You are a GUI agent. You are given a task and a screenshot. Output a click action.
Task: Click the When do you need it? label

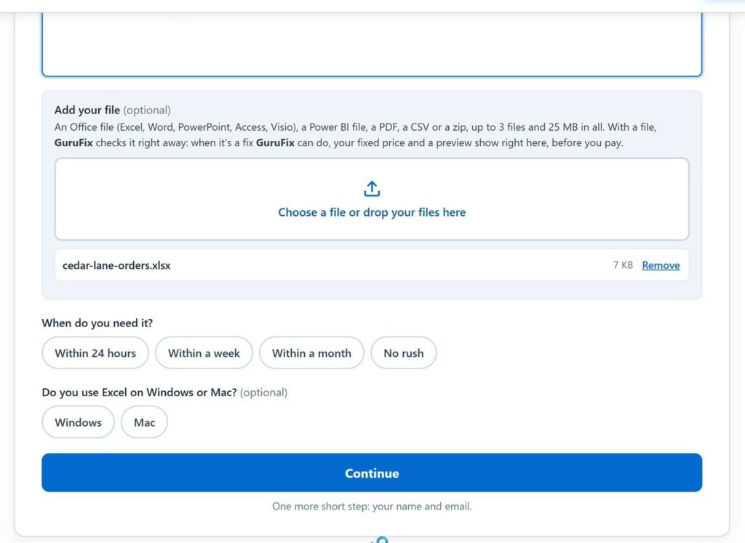click(97, 323)
